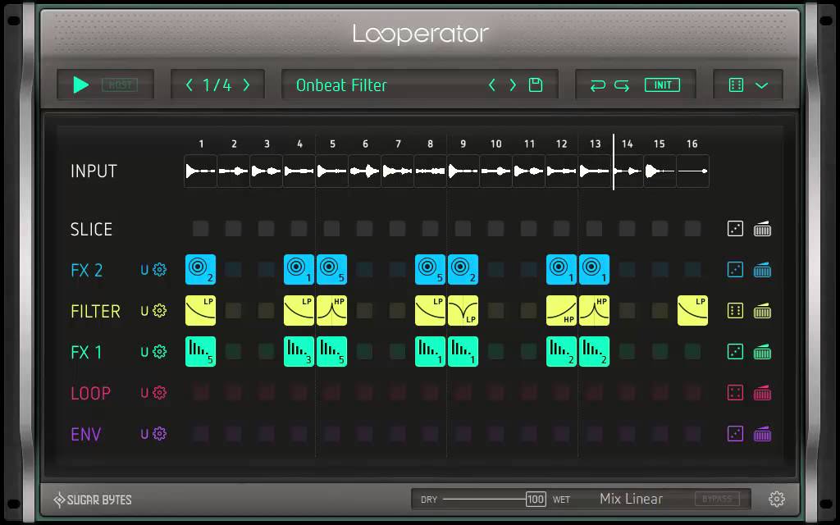Screen dimensions: 840x525
Task: Enable SLICE at step 16
Action: point(692,229)
